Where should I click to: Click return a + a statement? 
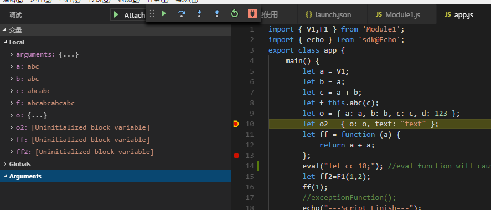tap(347, 145)
